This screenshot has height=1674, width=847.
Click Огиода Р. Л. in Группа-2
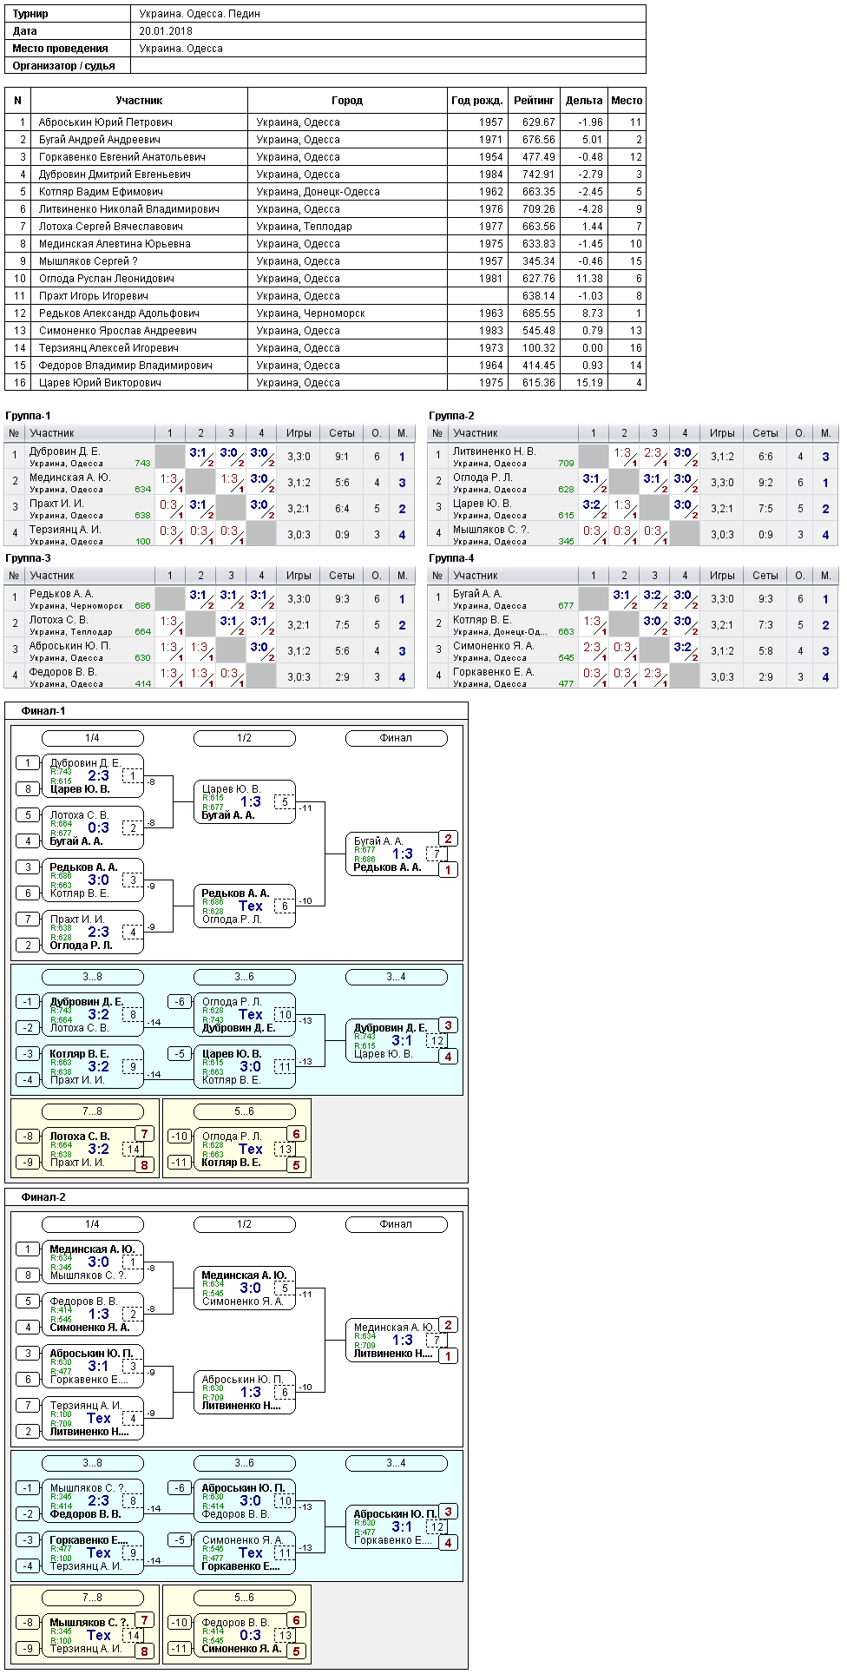(483, 478)
